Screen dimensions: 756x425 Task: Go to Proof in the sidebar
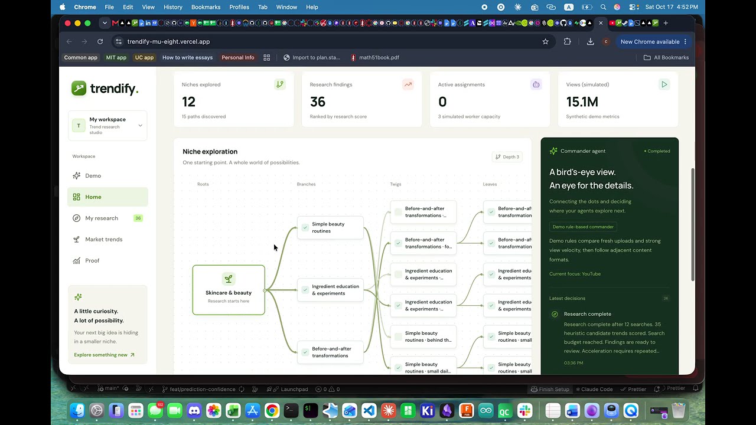point(107,261)
